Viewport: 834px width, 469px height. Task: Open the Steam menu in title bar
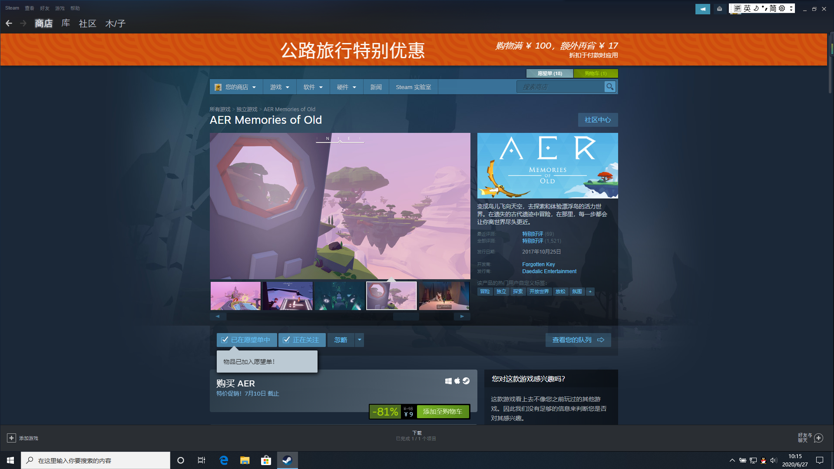(x=12, y=8)
